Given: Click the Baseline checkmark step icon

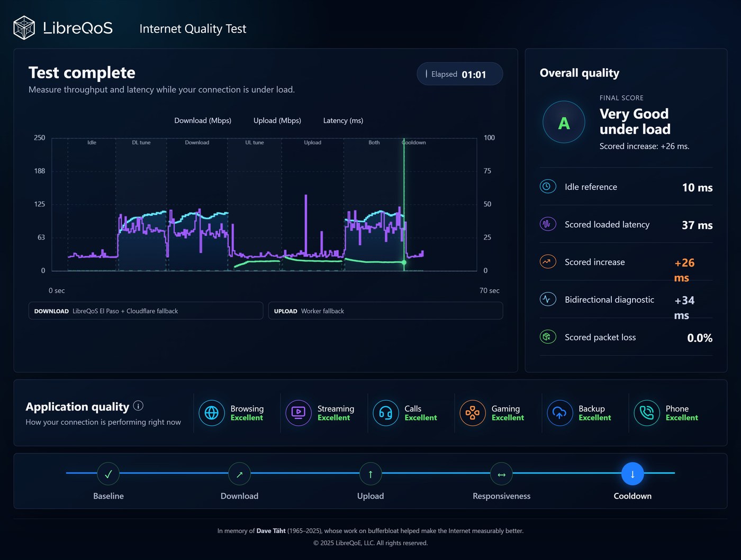Looking at the screenshot, I should (x=109, y=474).
